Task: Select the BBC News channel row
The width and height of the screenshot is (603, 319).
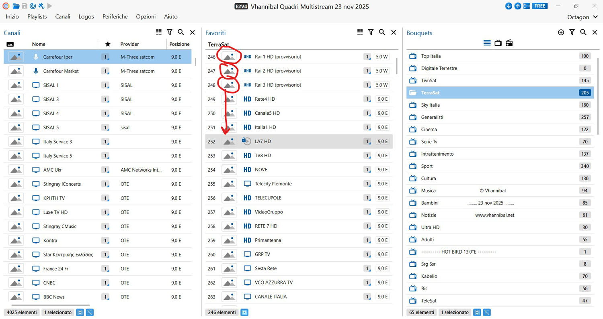Action: 98,297
